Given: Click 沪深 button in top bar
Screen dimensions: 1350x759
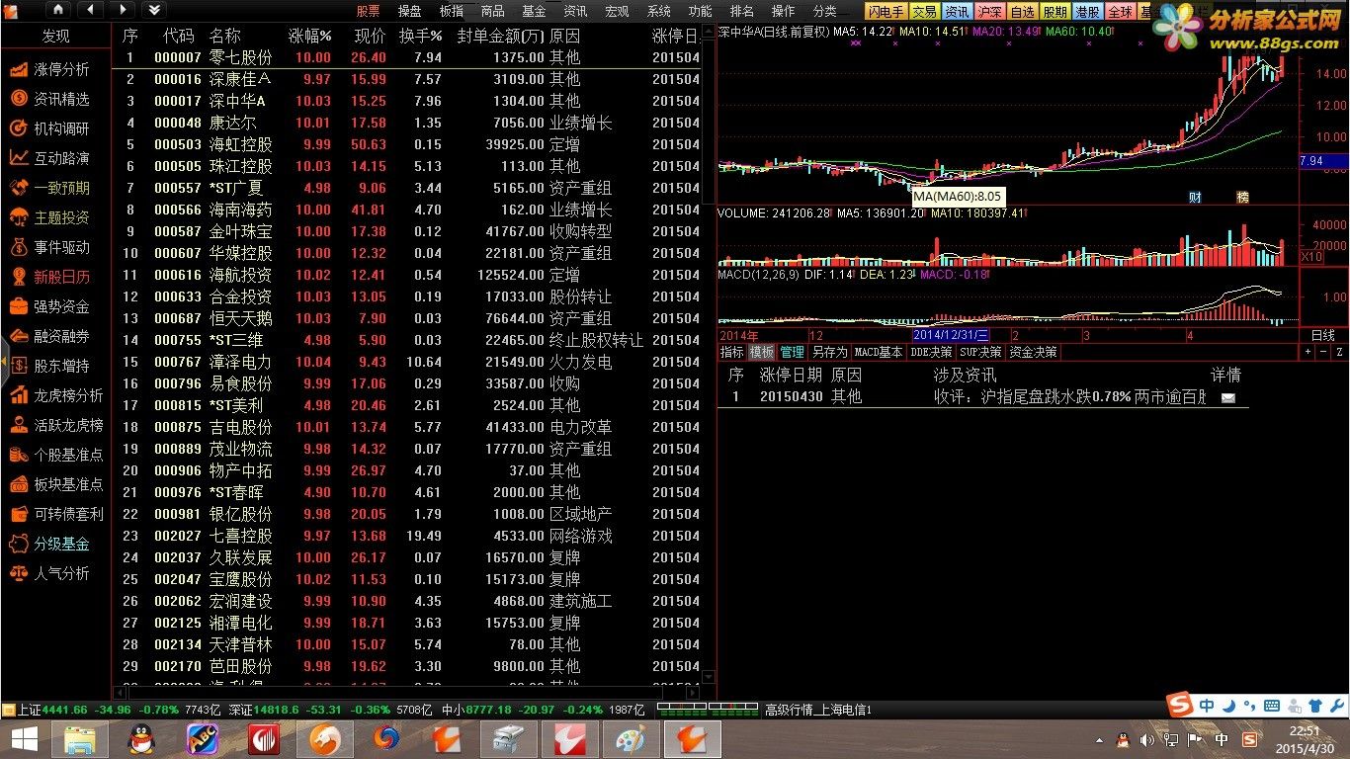Looking at the screenshot, I should (989, 11).
